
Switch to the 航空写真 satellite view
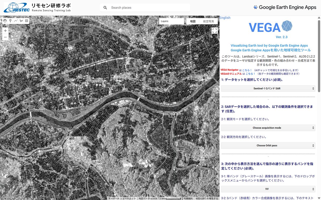(209, 21)
